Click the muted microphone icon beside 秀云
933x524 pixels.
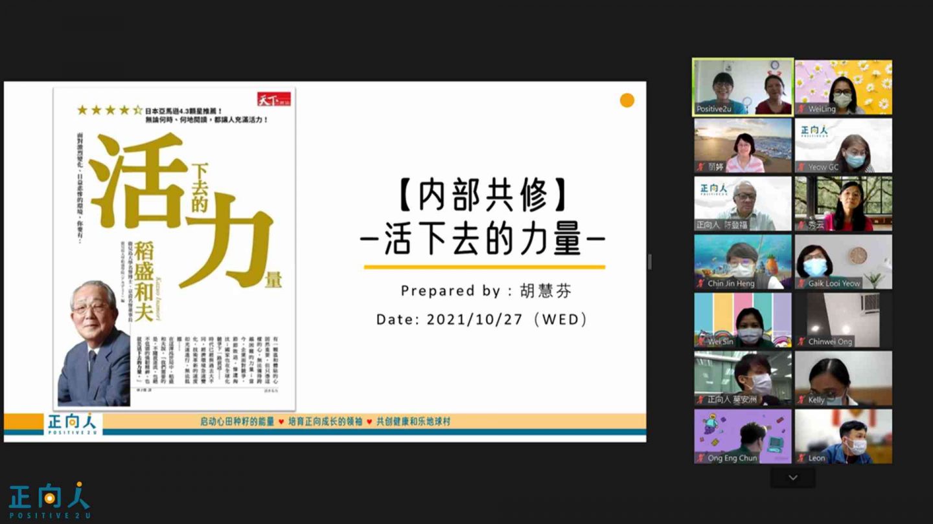[802, 225]
